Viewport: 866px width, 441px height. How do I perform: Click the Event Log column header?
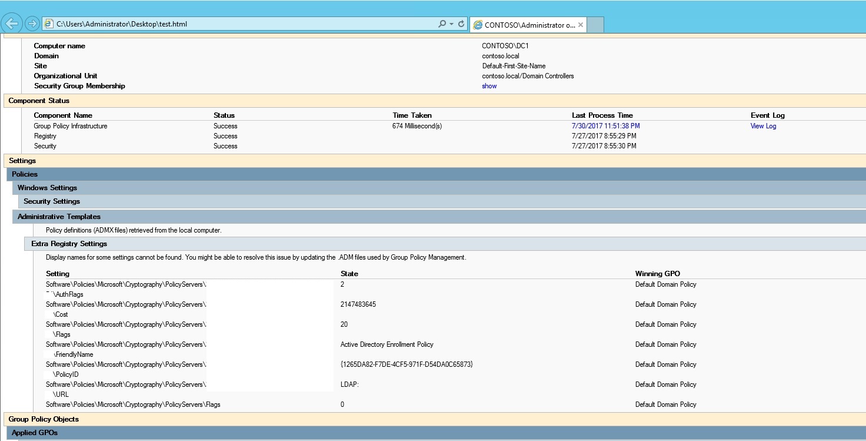[768, 115]
